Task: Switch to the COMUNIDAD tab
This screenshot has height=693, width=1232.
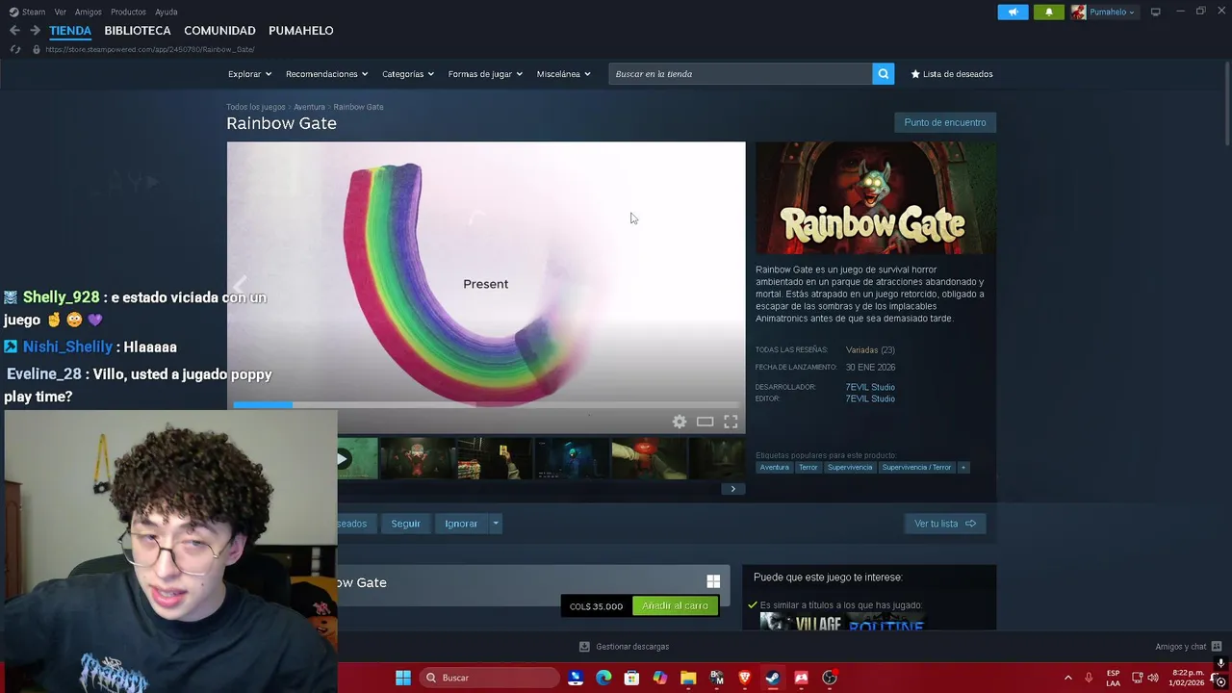Action: click(x=219, y=31)
